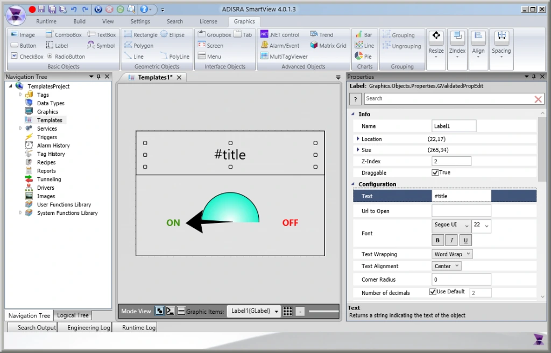Insert a CheckBox object from ribbon
The width and height of the screenshot is (551, 353).
coord(27,56)
